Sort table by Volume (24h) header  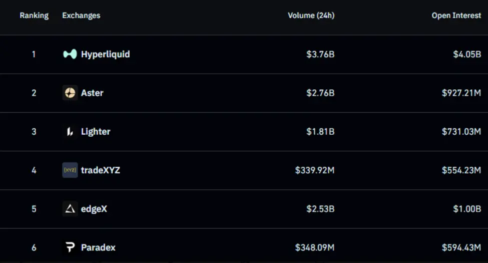point(311,15)
